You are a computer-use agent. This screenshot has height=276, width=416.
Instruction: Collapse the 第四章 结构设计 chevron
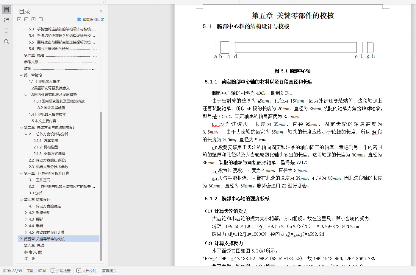(21, 200)
